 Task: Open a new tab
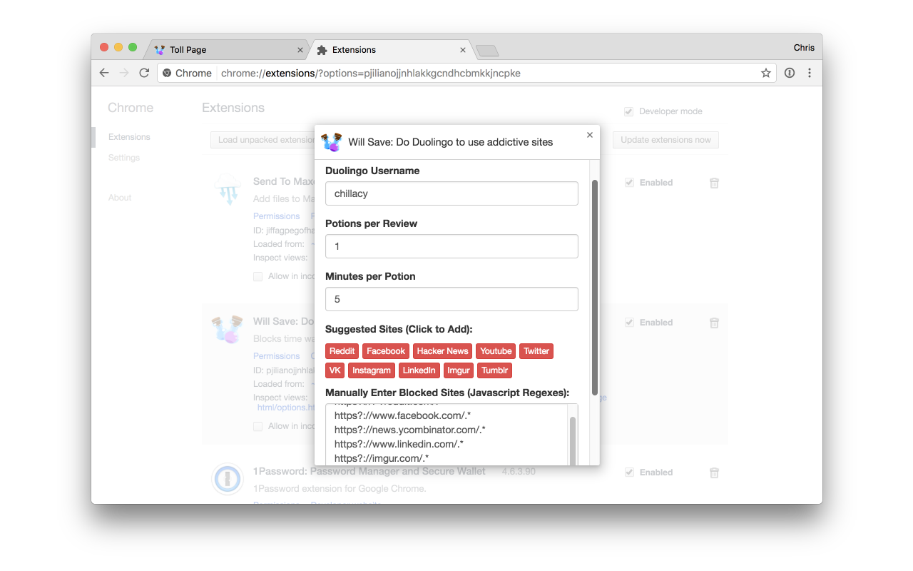[487, 51]
